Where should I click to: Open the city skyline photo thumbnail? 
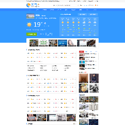point(30,16)
